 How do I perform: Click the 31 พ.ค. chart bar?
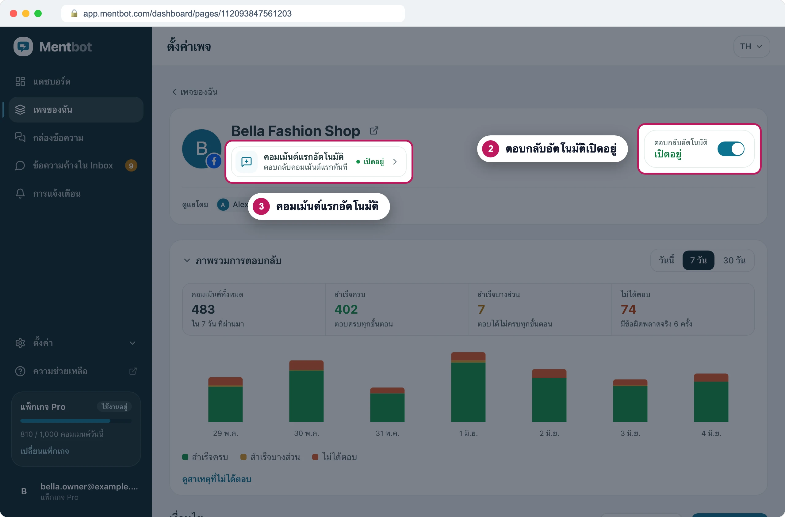tap(387, 405)
